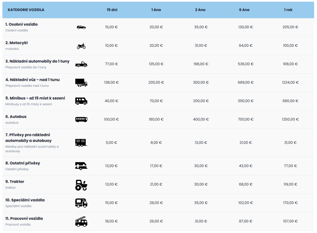Click the 205,00 € yearly car price
Screen dimensions: 317x233
click(290, 27)
